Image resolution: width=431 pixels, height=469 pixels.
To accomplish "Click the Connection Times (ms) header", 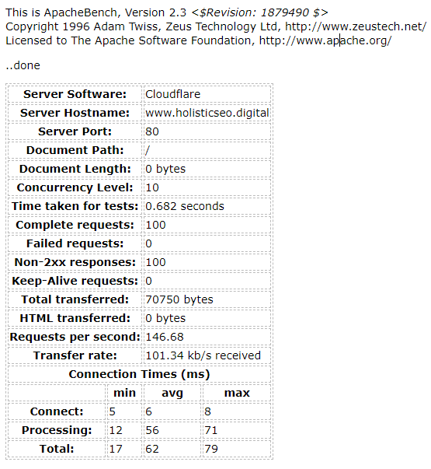I will coord(139,374).
